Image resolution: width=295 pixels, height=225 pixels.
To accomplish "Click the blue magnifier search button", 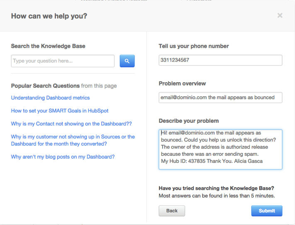I will click(x=127, y=61).
